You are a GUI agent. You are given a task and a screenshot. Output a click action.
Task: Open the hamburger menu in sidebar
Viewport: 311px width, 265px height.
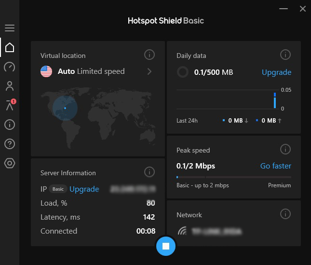[10, 28]
